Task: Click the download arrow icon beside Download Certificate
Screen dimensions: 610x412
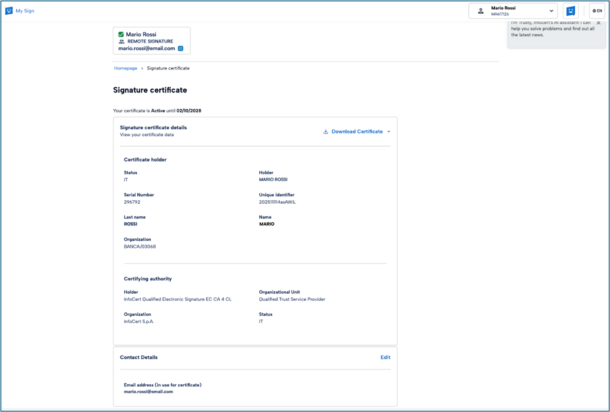Action: 326,132
